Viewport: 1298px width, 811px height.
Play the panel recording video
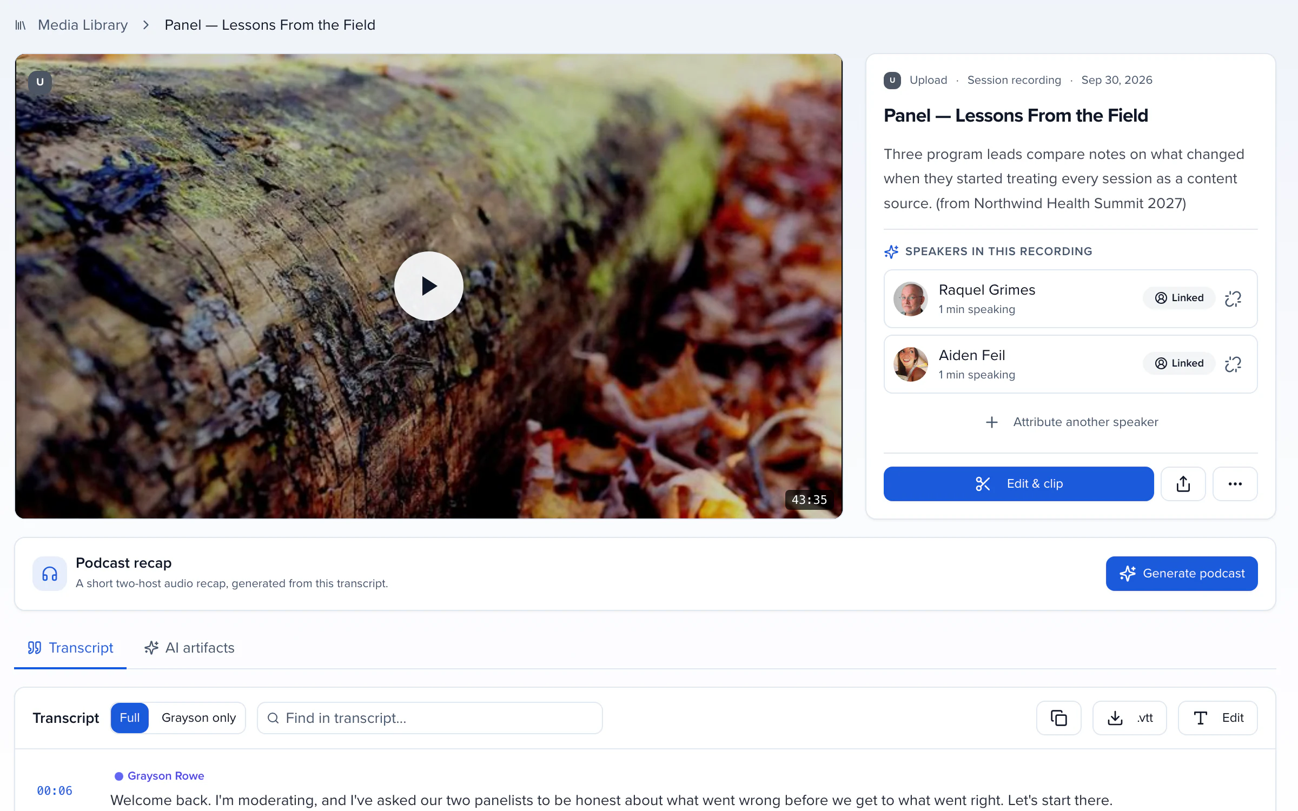coord(428,286)
